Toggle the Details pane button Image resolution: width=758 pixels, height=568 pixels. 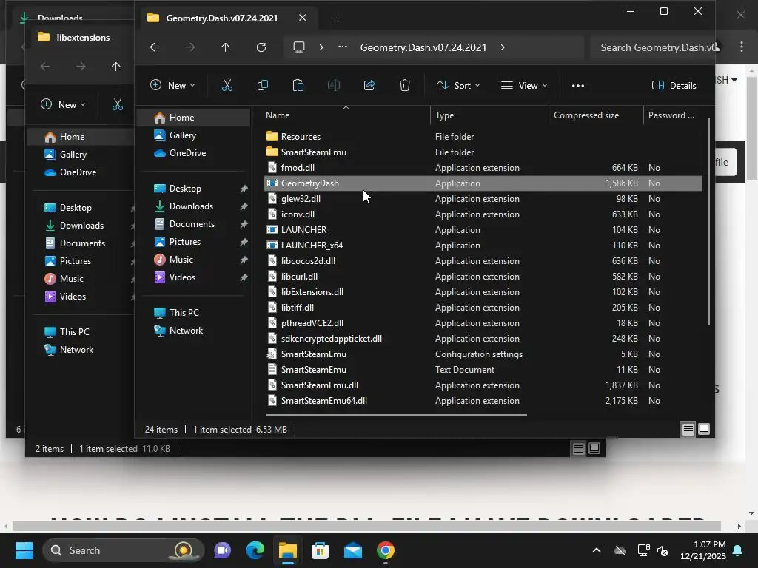pos(674,86)
